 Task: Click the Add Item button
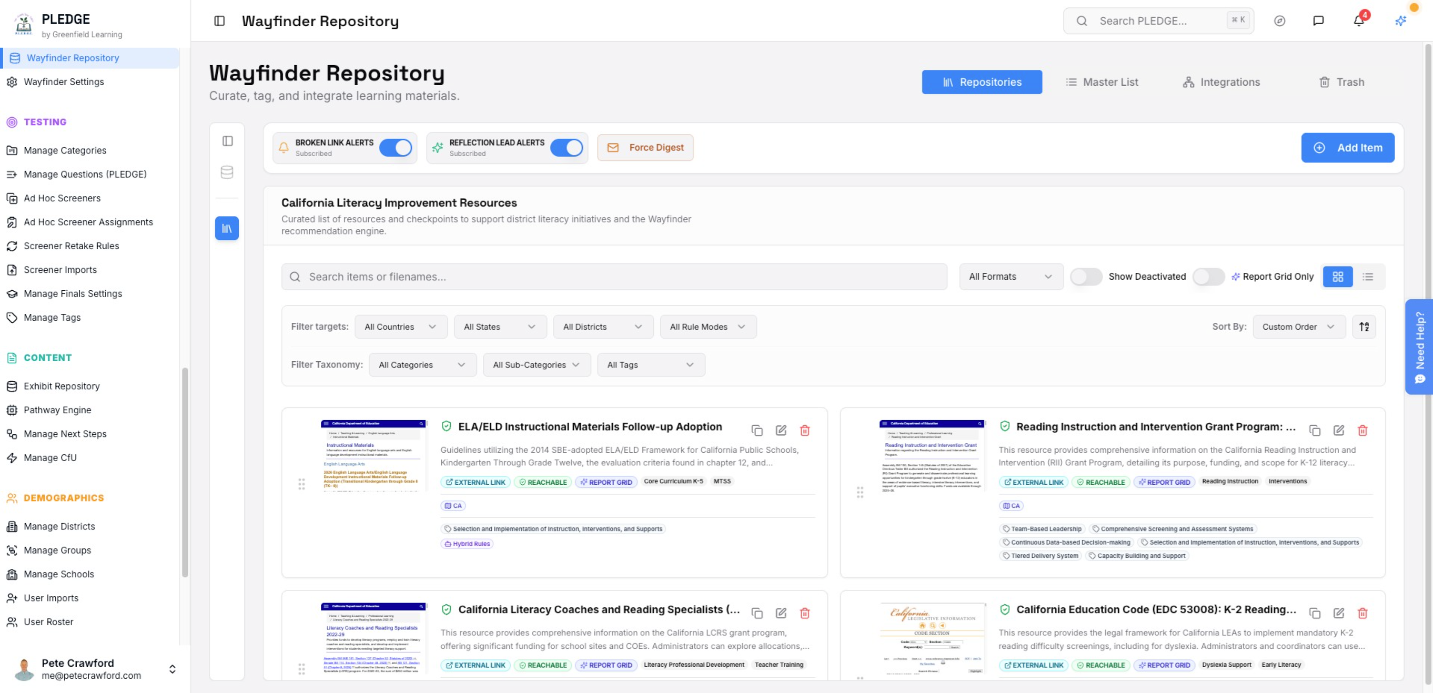click(1347, 148)
